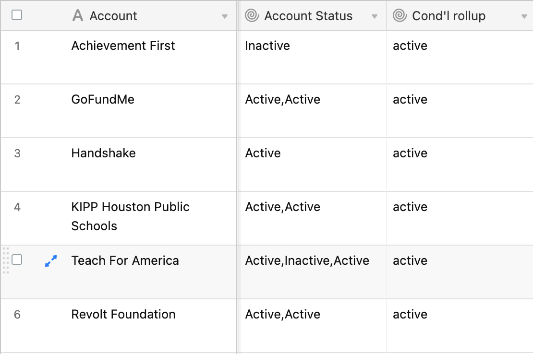Click the Active status for Handshake
This screenshot has width=533, height=354.
pyautogui.click(x=263, y=153)
